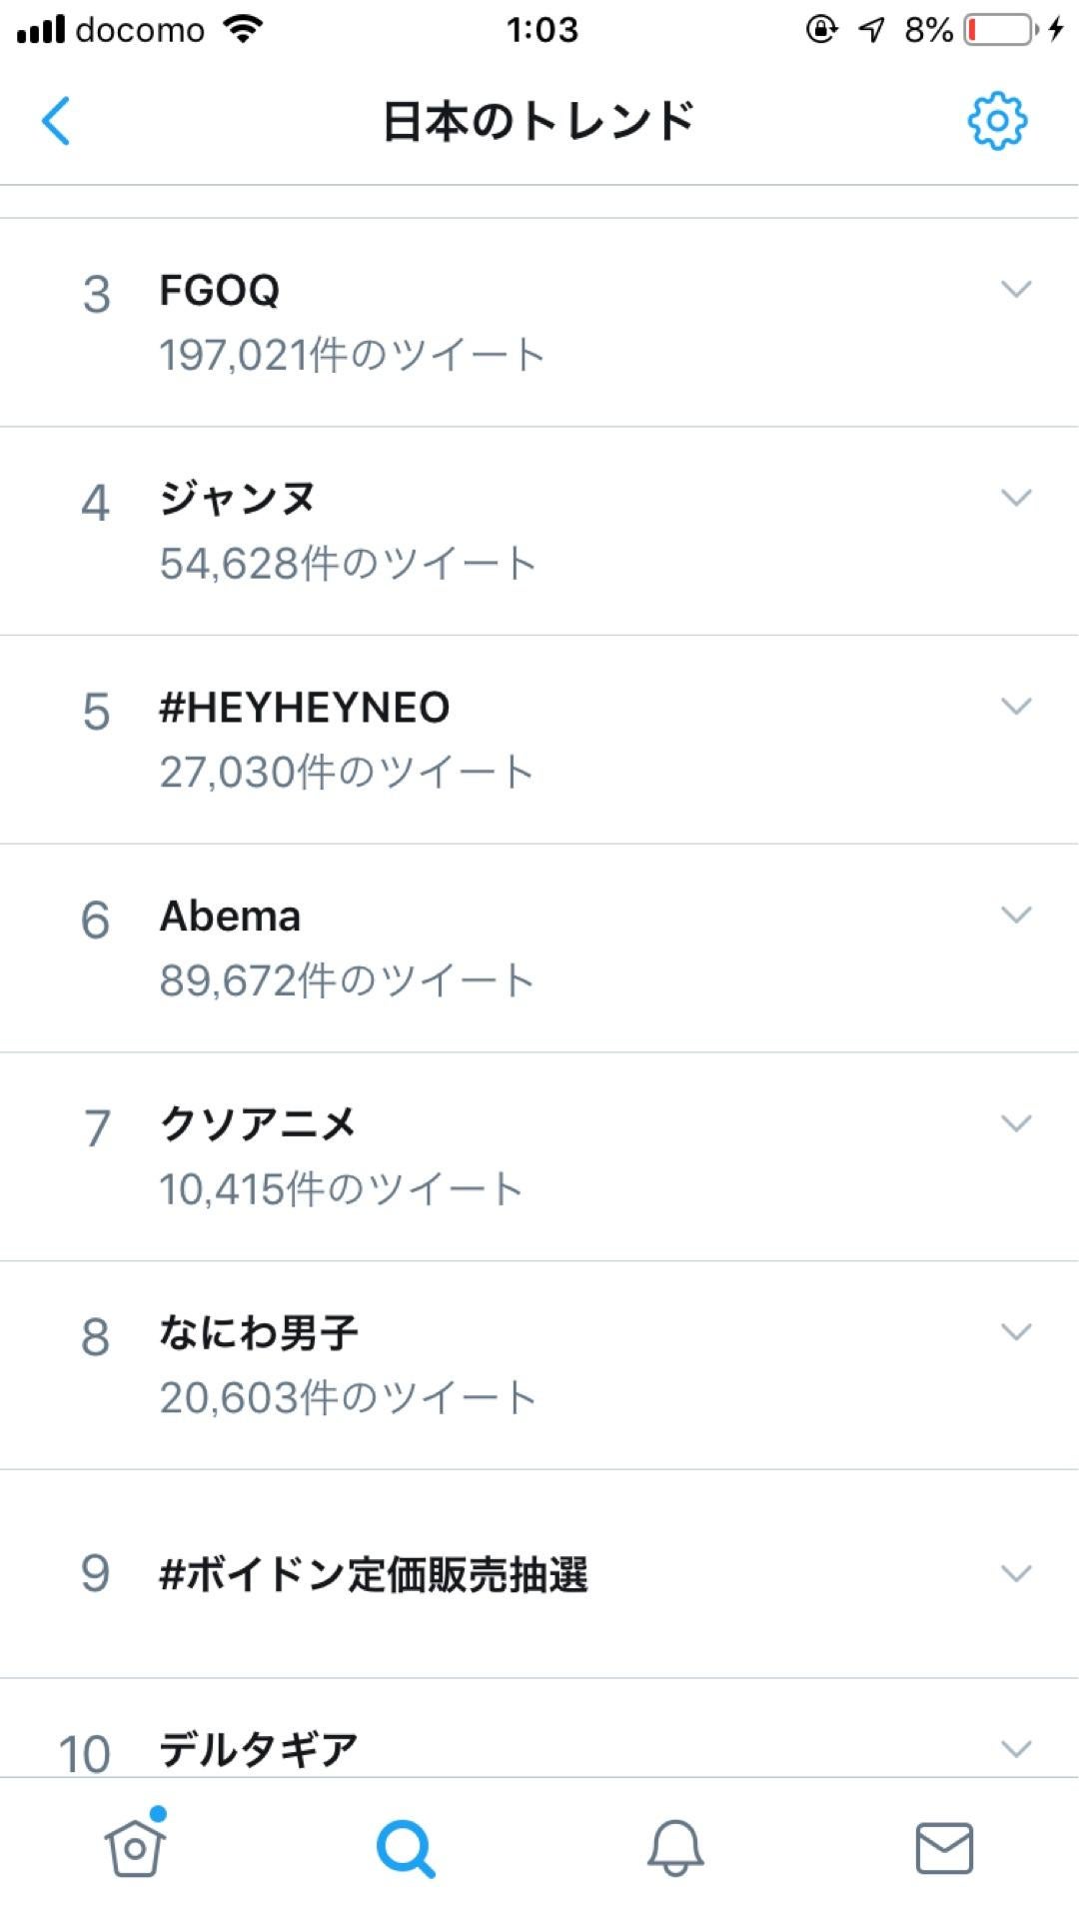Open #ボイドン定価販売抽選 trend

coord(539,1574)
